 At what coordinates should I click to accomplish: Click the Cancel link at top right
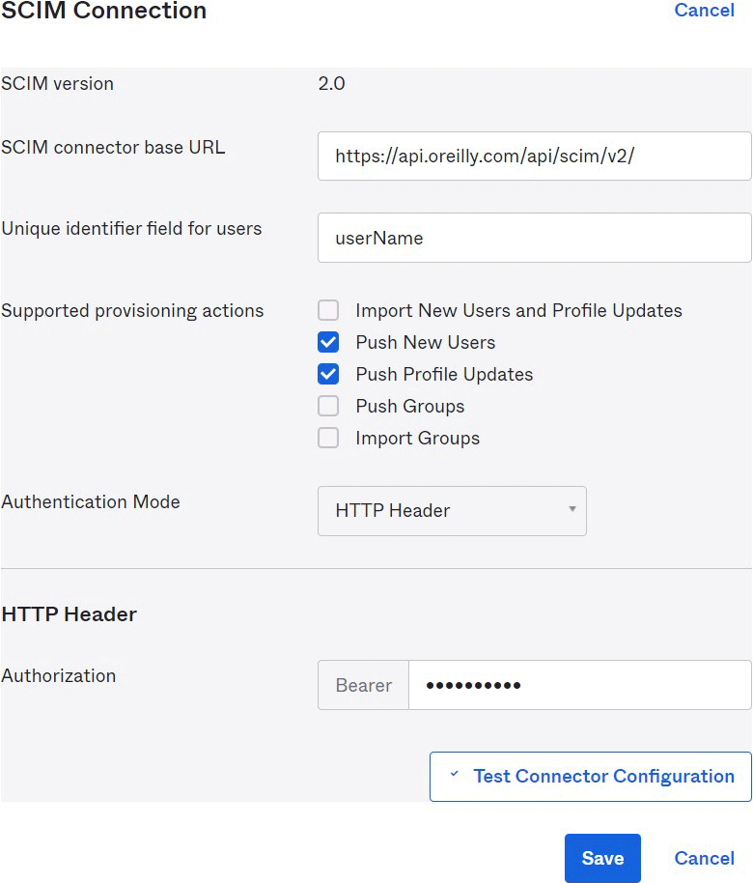(x=704, y=10)
